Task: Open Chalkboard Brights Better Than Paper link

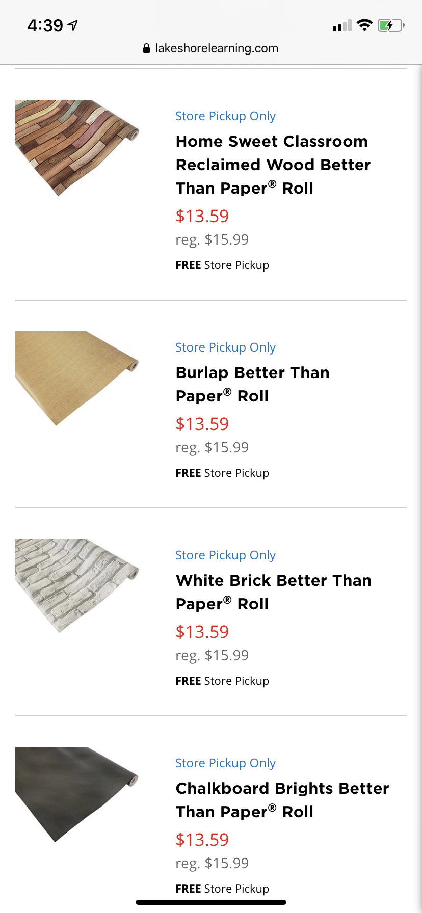Action: point(282,800)
